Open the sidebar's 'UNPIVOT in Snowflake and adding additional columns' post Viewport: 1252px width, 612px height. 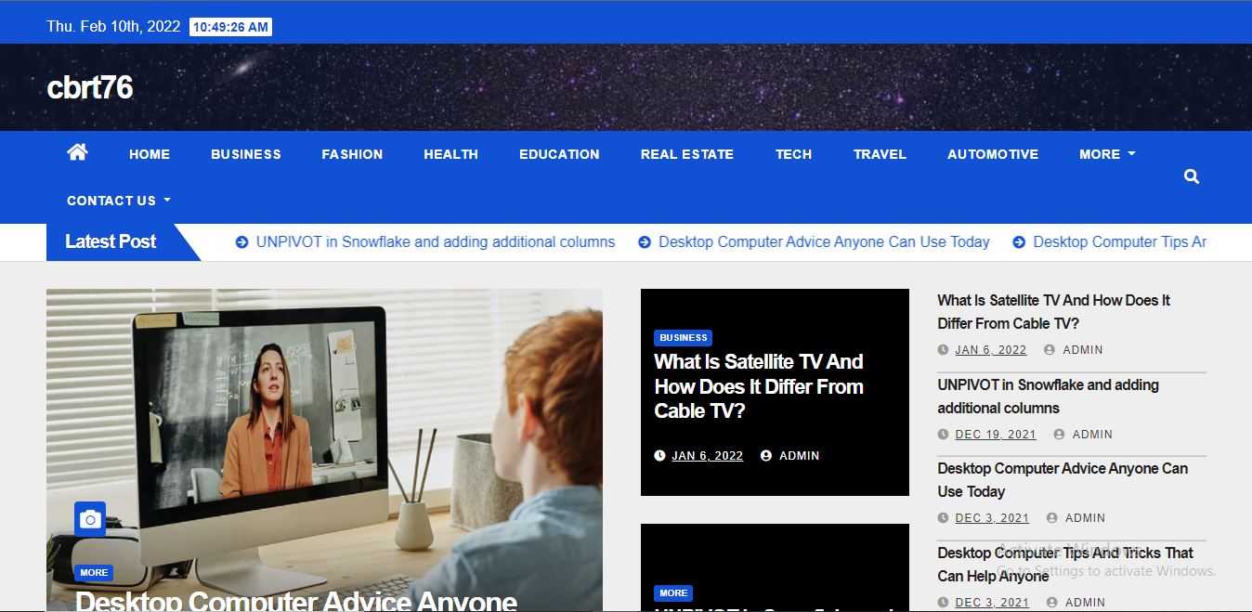pyautogui.click(x=1048, y=397)
